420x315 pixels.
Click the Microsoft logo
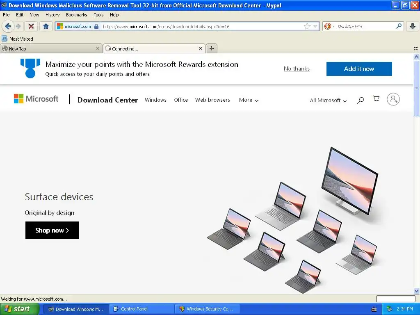[36, 99]
